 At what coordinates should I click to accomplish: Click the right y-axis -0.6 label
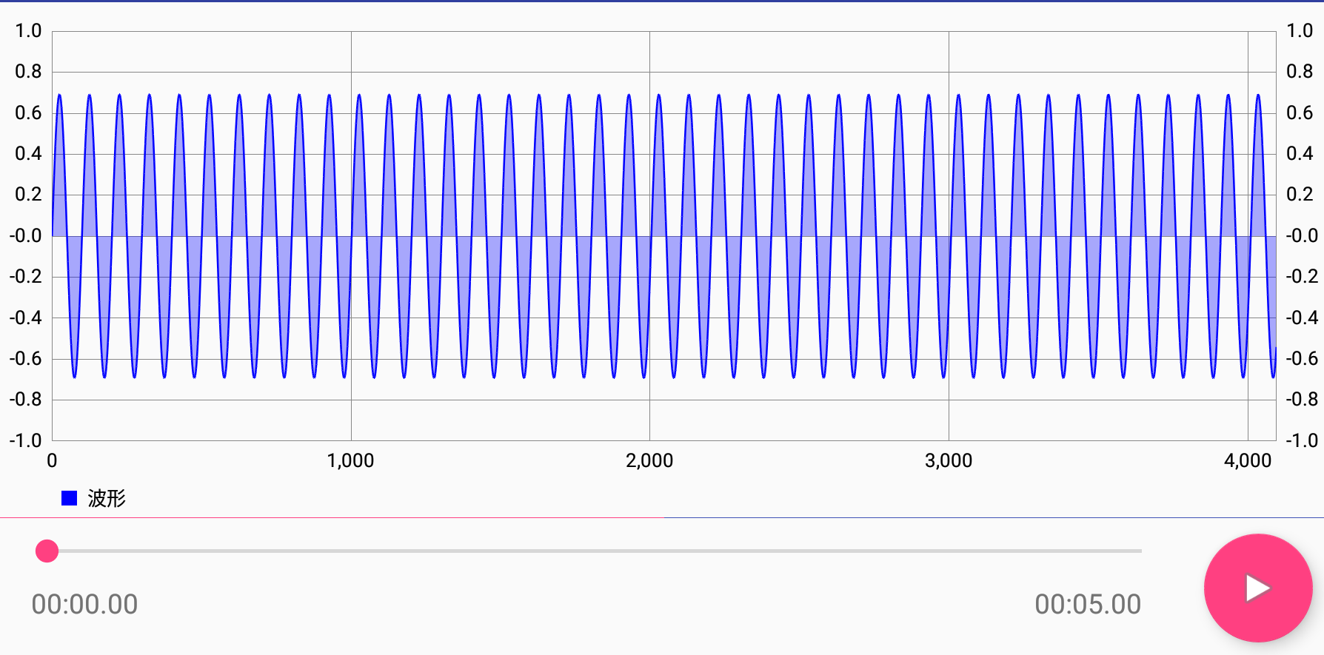click(x=1302, y=359)
